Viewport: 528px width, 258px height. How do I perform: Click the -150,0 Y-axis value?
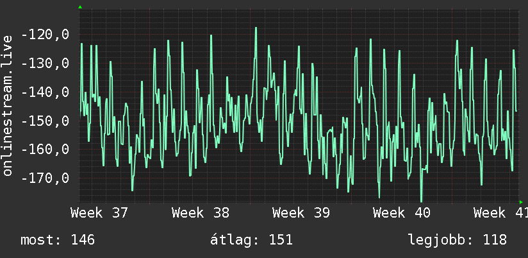pos(45,121)
